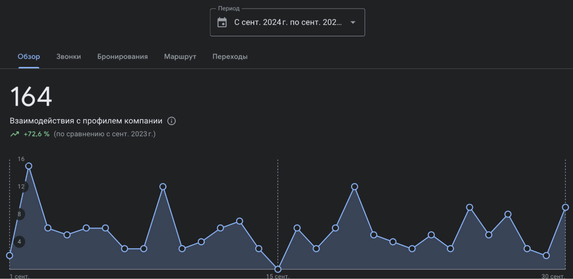Screen dimensions: 573x279
Task: Select the Маршрут tab
Action: tap(180, 56)
